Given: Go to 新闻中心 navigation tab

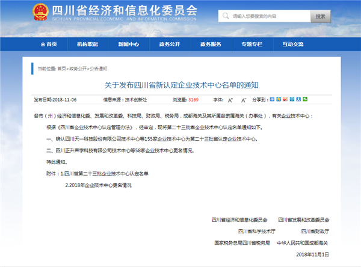Looking at the screenshot, I should pyautogui.click(x=128, y=44).
